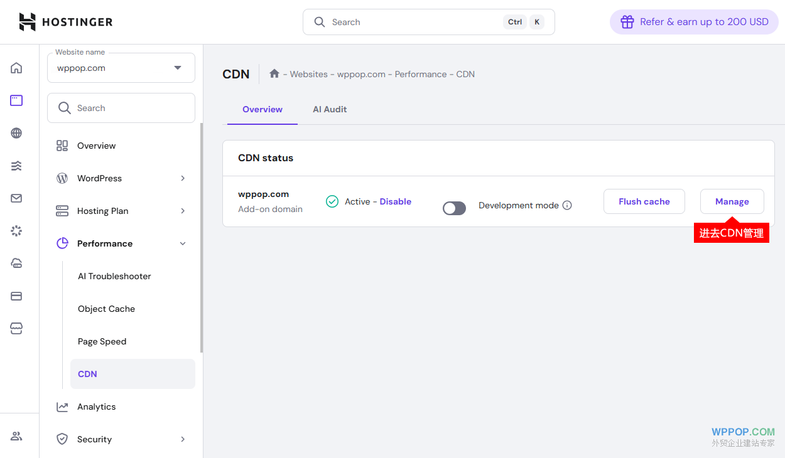This screenshot has height=458, width=785.
Task: Toggle Development mode switch
Action: pyautogui.click(x=454, y=208)
